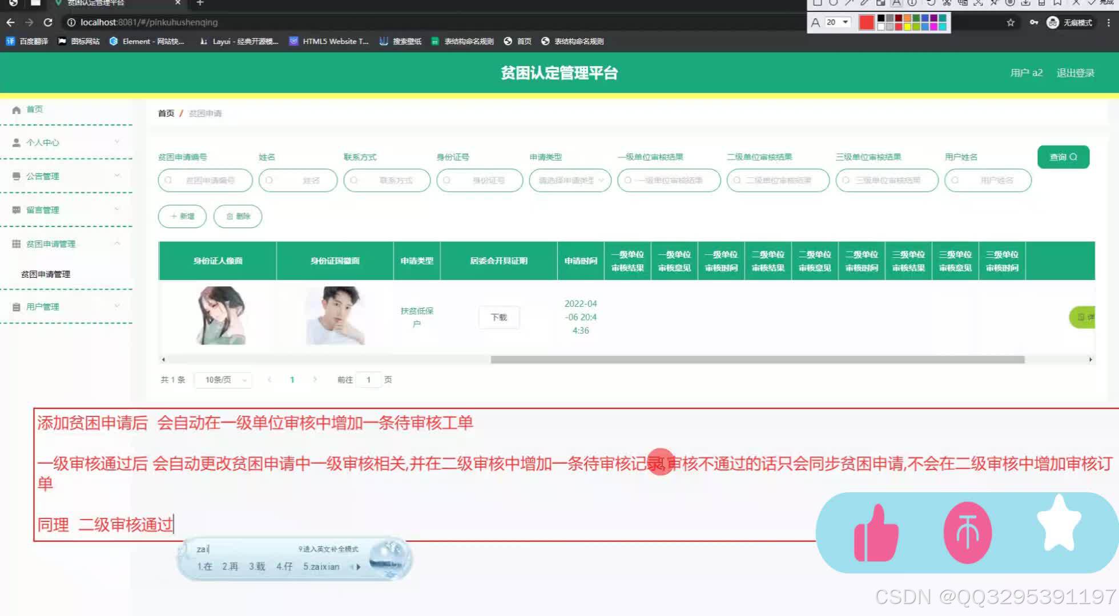Image resolution: width=1119 pixels, height=616 pixels.
Task: Open the 10条/页 page size dropdown
Action: (223, 380)
